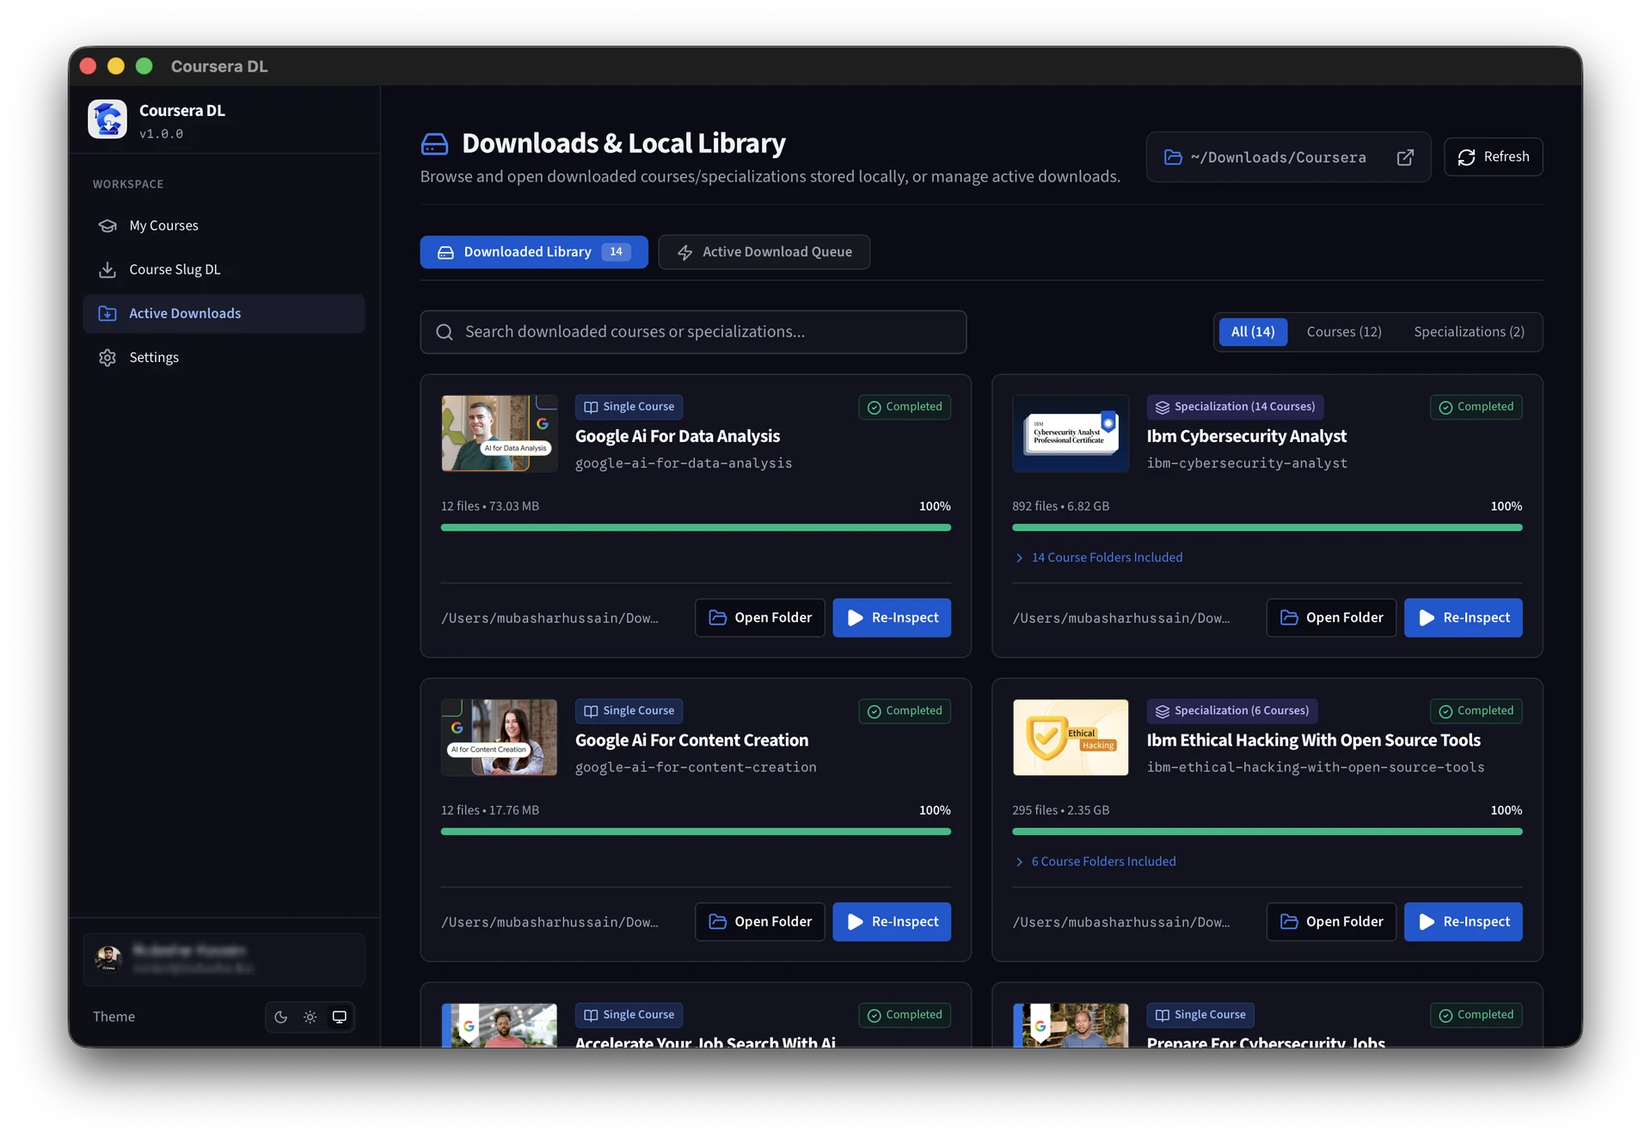
Task: Open Folder for Google Ai For Data Analysis
Action: [760, 618]
